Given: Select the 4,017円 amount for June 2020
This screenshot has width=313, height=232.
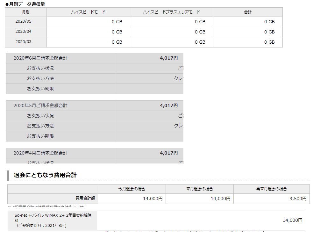Looking at the screenshot, I should (169, 58).
